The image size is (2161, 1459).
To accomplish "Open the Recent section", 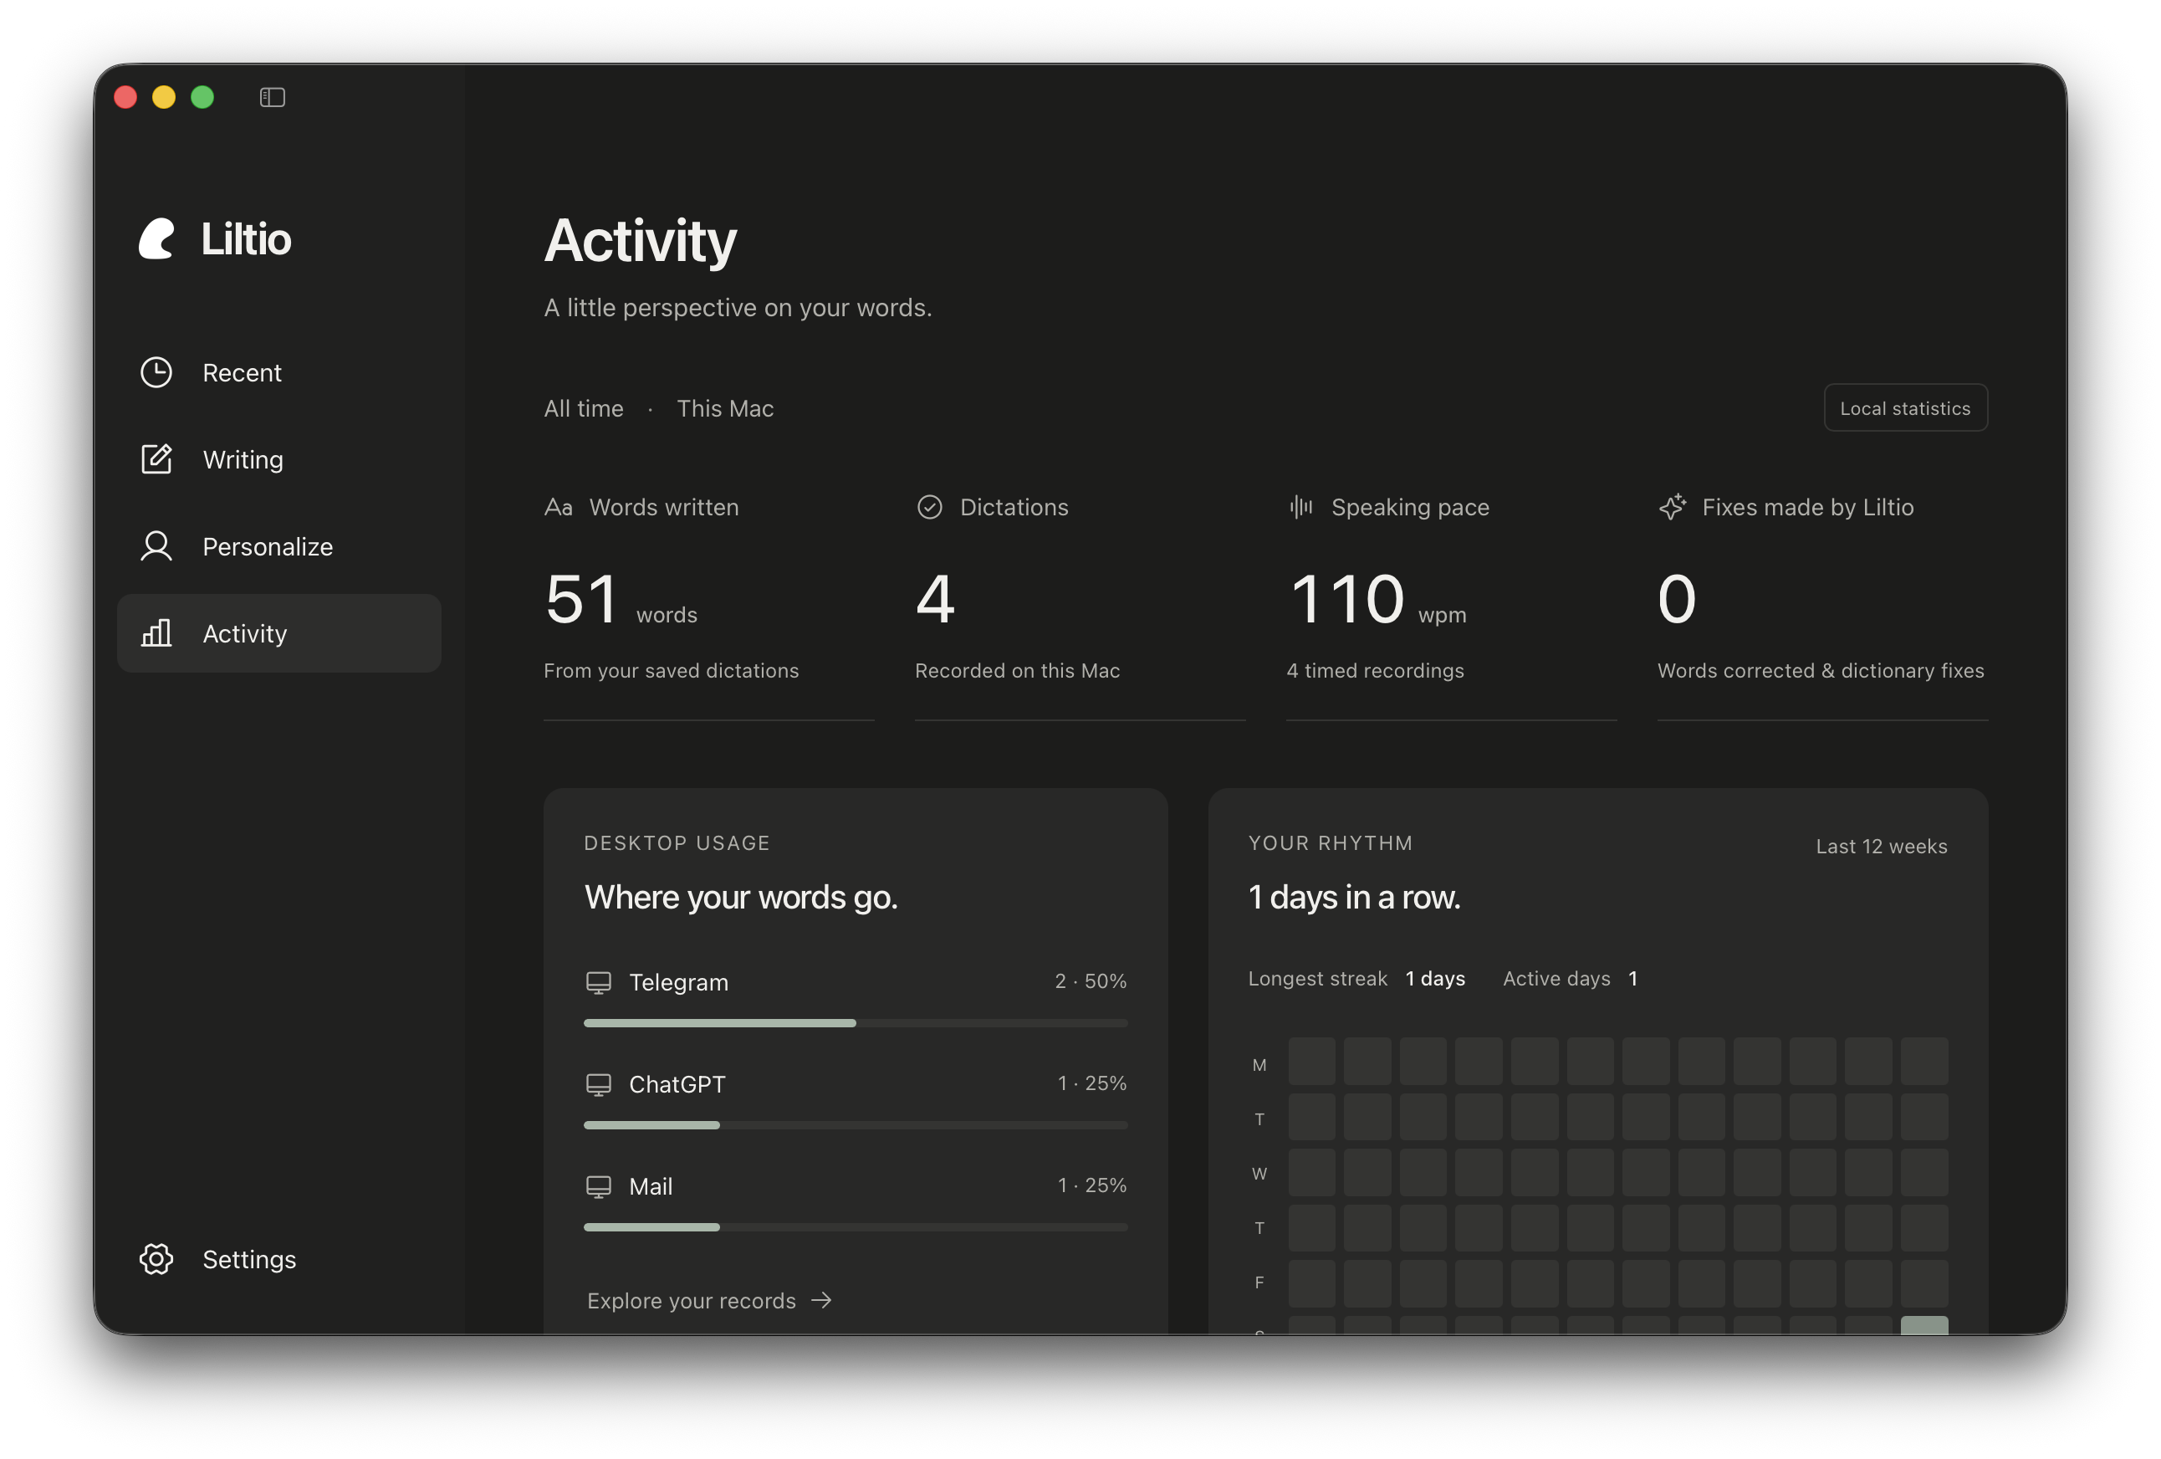I will 279,372.
